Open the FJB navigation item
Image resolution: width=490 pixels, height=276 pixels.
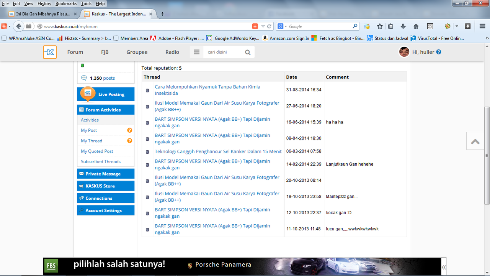(x=105, y=52)
